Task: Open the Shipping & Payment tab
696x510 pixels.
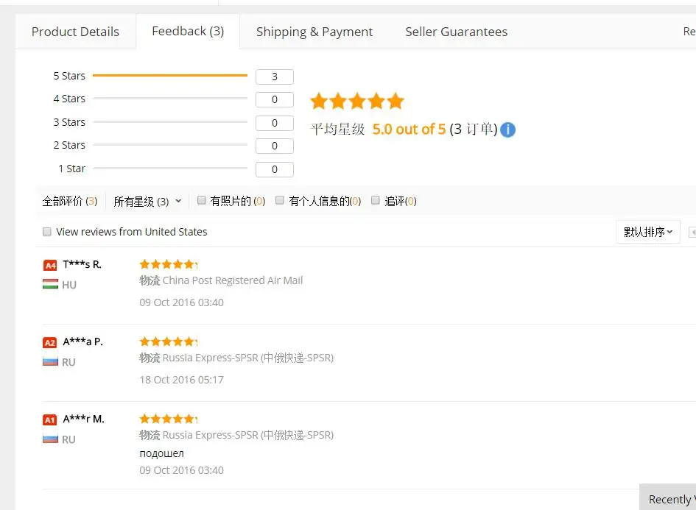Action: click(x=314, y=32)
